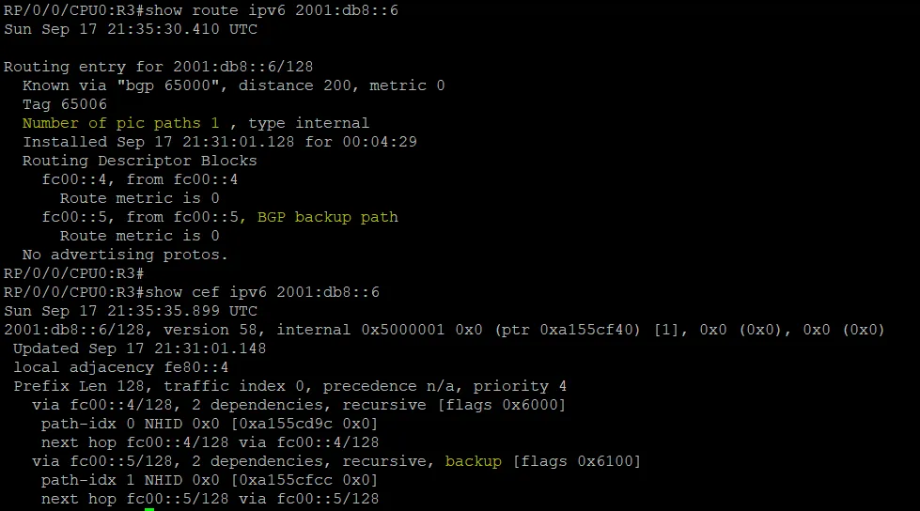Click the 'show route ipv6 2001:db8::6' command

272,10
